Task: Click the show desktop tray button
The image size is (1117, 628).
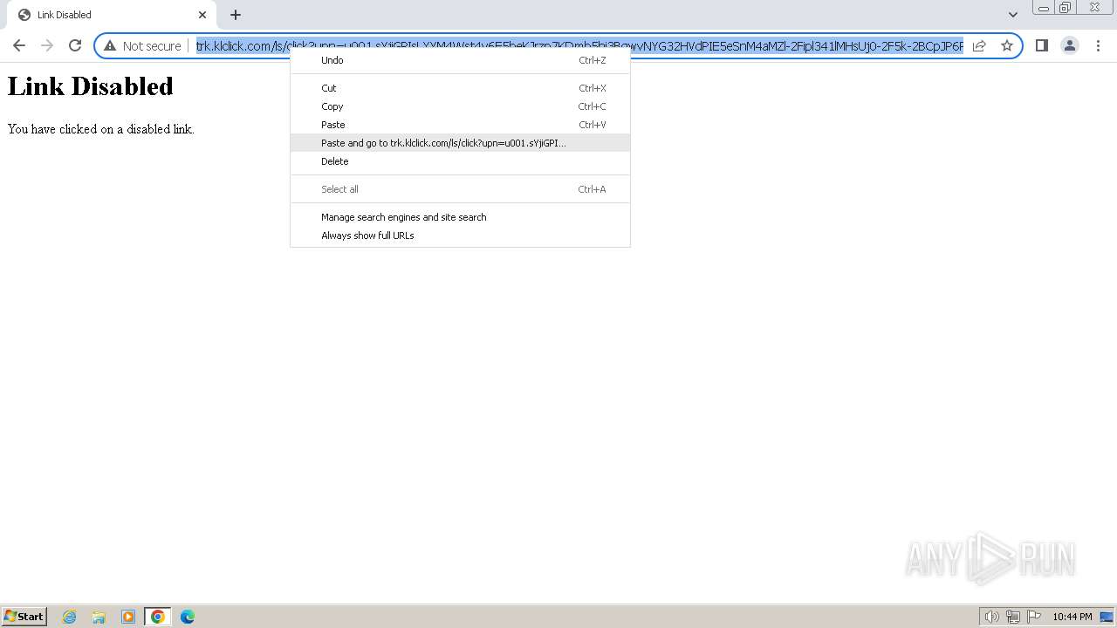Action: point(1107,617)
